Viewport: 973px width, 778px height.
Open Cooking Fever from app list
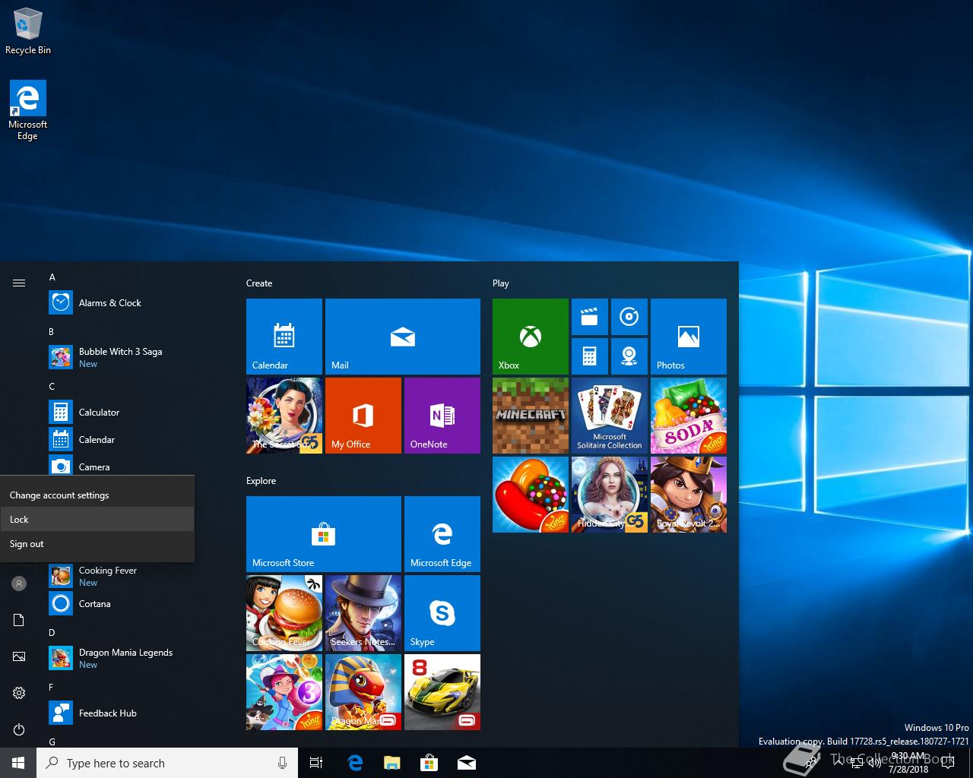click(x=135, y=576)
